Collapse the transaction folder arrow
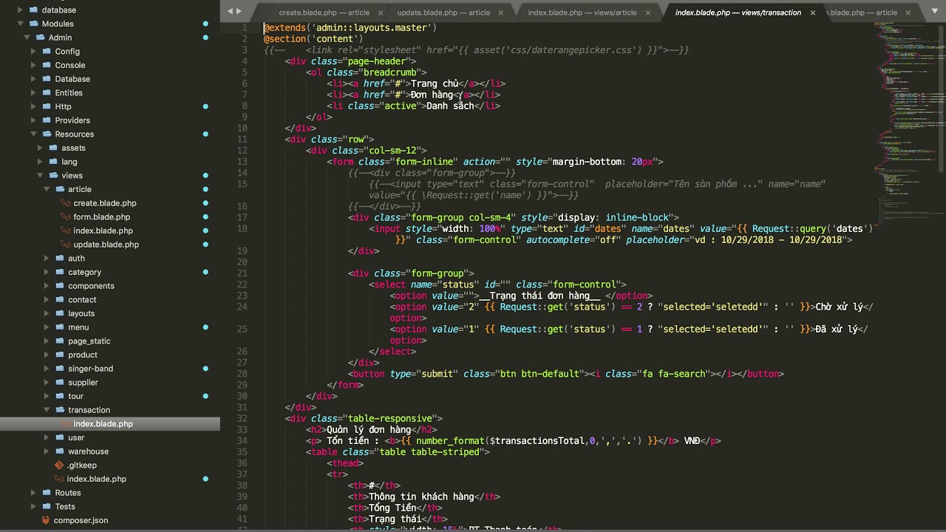 click(47, 410)
